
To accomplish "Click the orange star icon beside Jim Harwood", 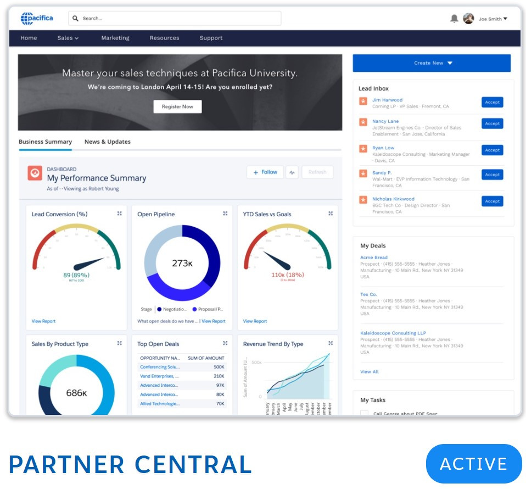I will click(x=363, y=102).
